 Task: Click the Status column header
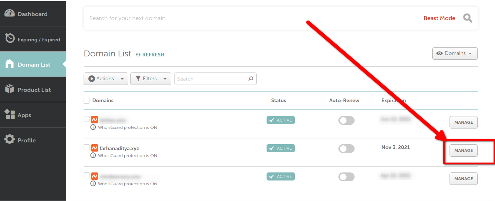coord(279,100)
